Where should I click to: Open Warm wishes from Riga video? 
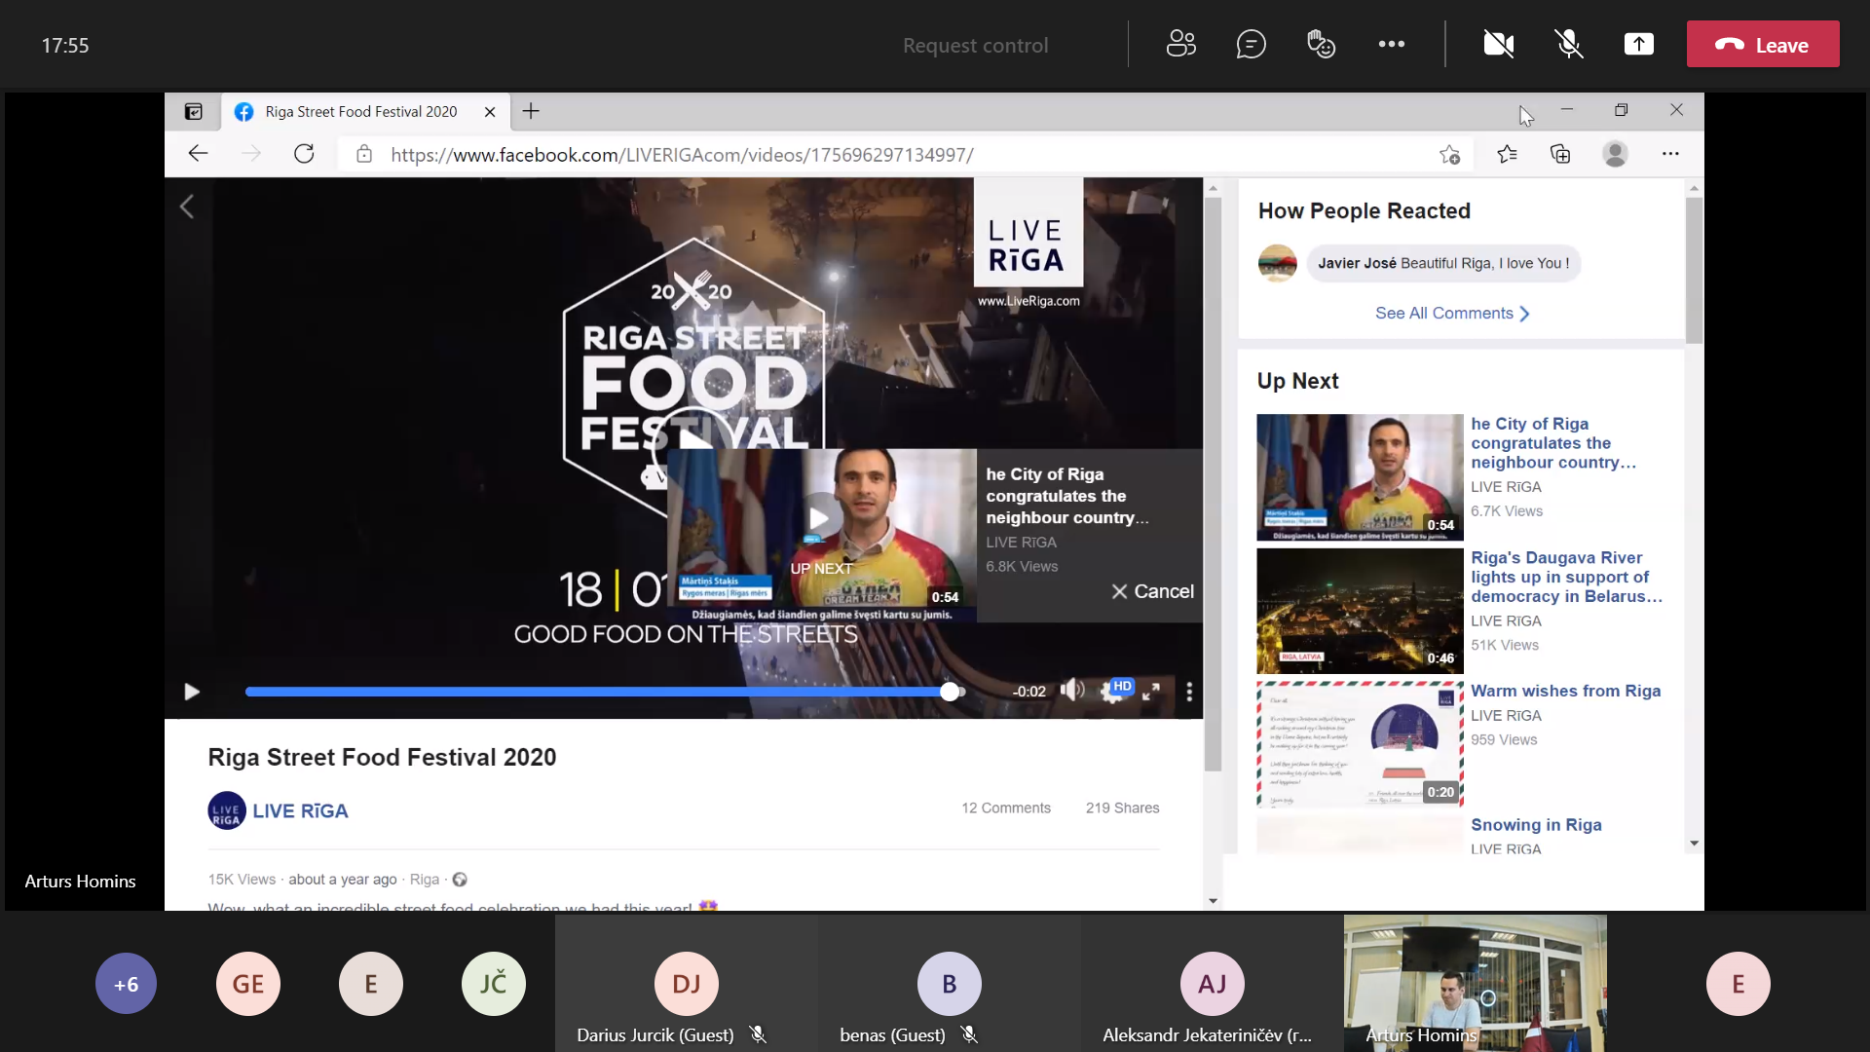(1565, 691)
